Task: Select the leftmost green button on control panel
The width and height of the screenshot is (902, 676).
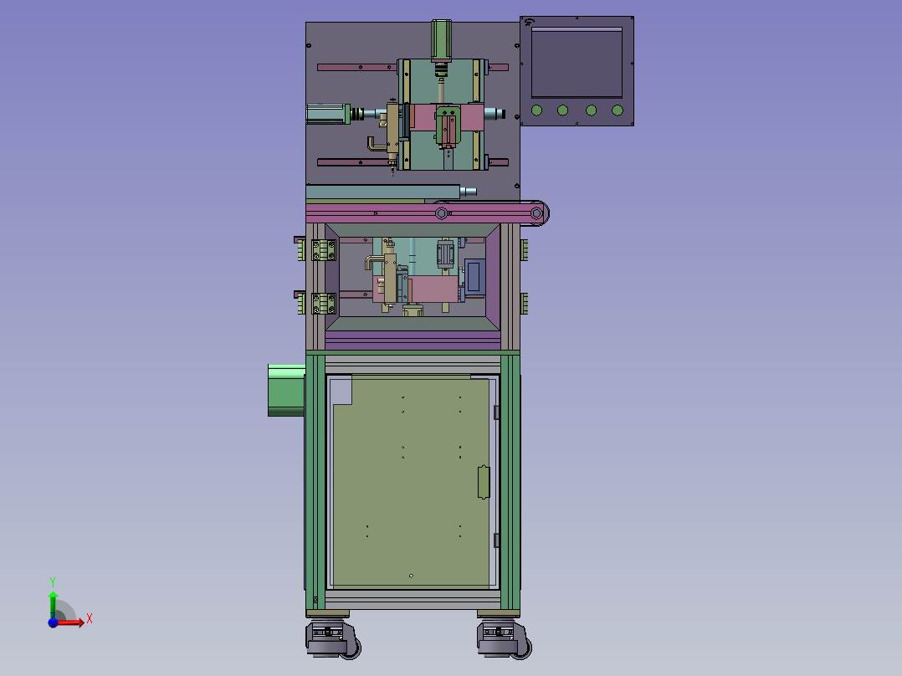Action: click(536, 110)
